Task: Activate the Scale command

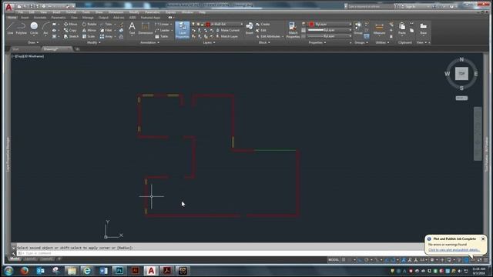Action: tap(89, 36)
